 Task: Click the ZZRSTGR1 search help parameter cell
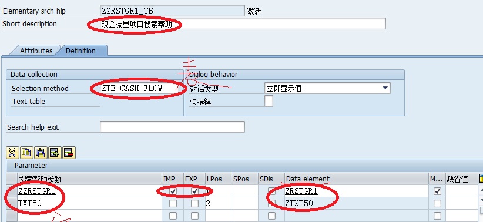click(90, 191)
